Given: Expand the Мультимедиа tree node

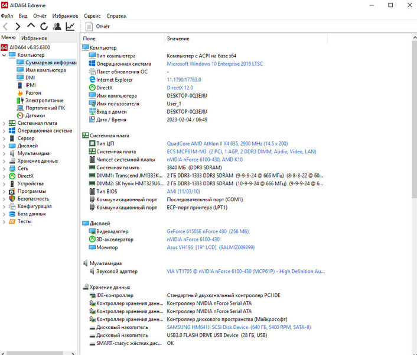Looking at the screenshot, I should pyautogui.click(x=4, y=154).
